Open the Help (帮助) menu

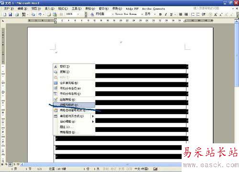pyautogui.click(x=117, y=9)
